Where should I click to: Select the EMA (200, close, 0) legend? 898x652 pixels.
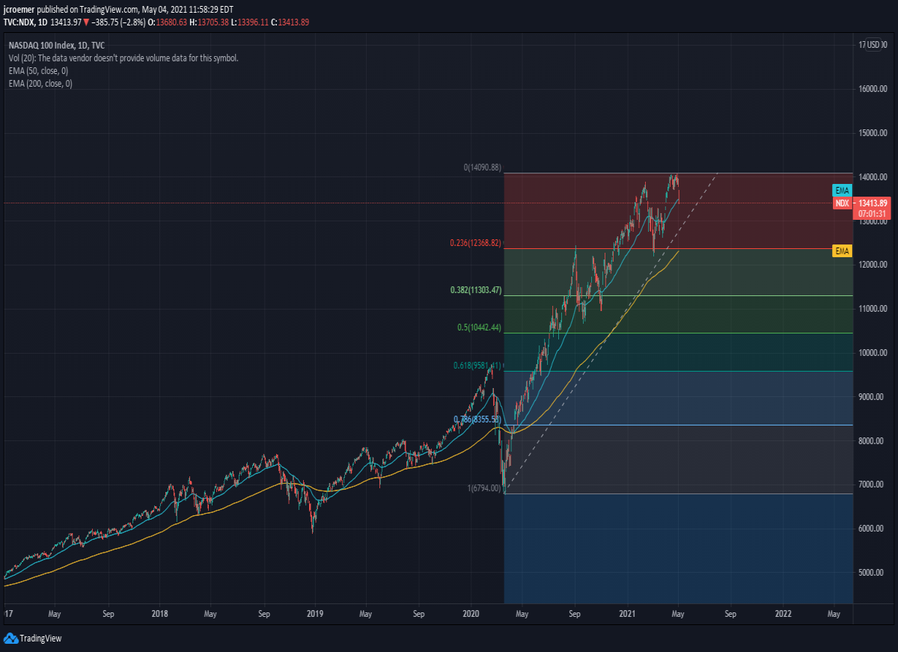click(x=40, y=84)
